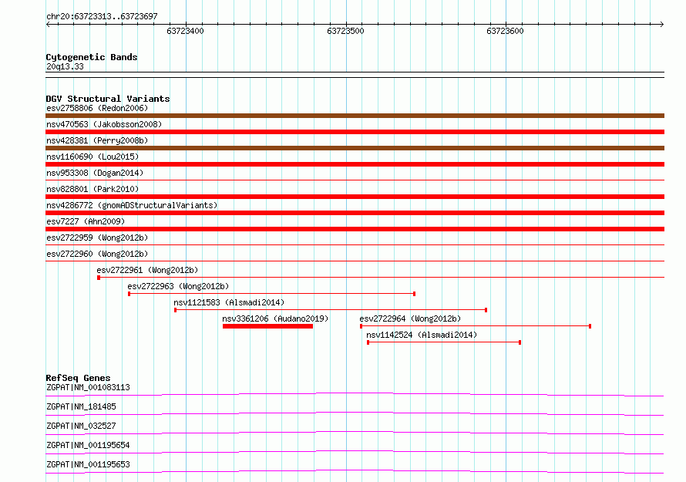Open ZGPAT|NM_001083113 transcript label

coord(88,387)
